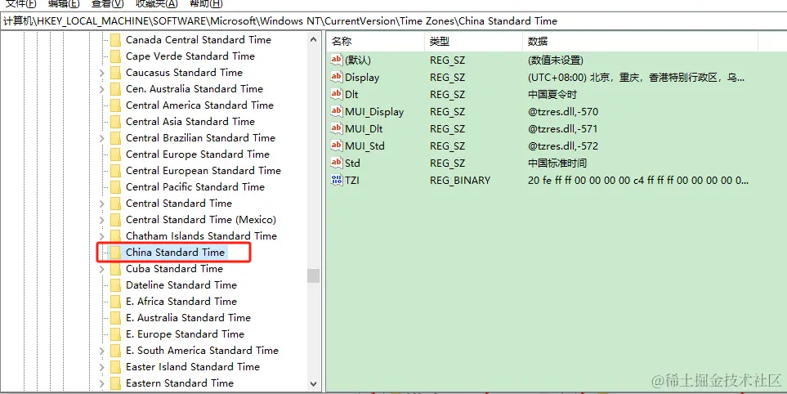Click the string icon of the (默认) value

[336, 60]
